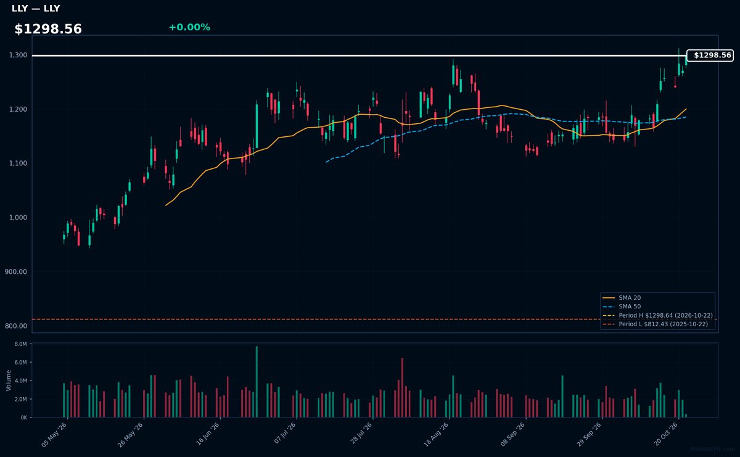Image resolution: width=740 pixels, height=457 pixels.
Task: Click the 2.0M volume axis label
Action: pos(21,400)
